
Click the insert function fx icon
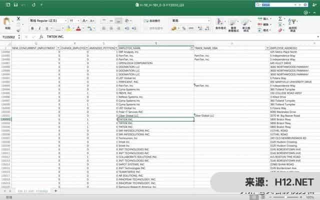[x=41, y=36]
